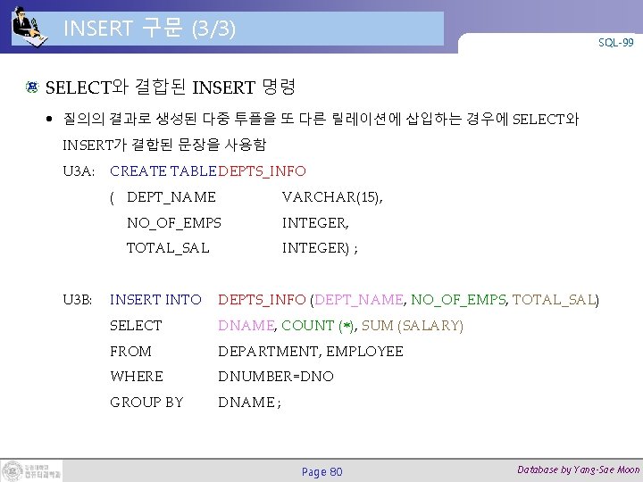This screenshot has height=482, width=643.
Task: Click the type "VARCHAR(15),"
Action: click(332, 197)
